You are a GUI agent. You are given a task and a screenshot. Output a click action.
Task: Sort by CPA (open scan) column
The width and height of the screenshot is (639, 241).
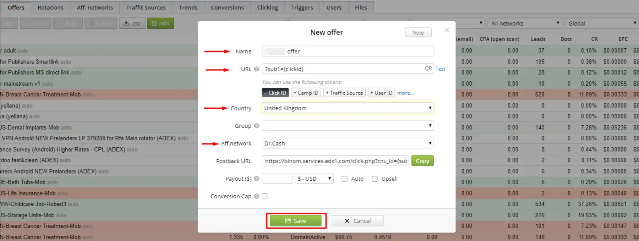(499, 39)
